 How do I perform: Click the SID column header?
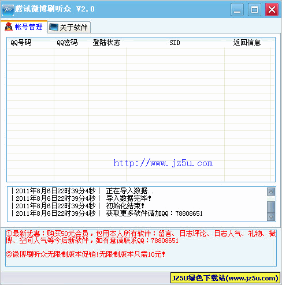[x=175, y=43]
